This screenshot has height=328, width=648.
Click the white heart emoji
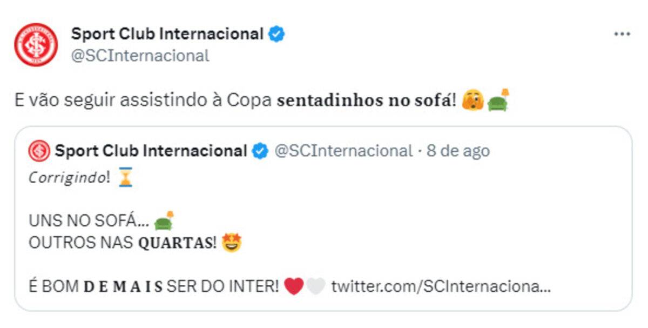click(315, 286)
